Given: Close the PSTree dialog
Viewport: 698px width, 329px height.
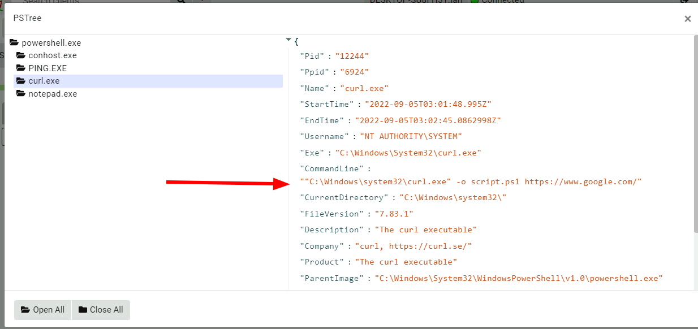Looking at the screenshot, I should 687,19.
